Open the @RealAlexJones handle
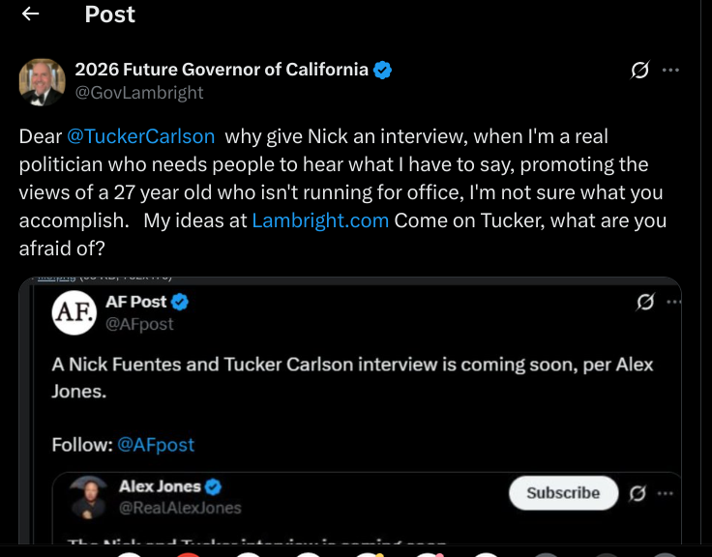 (180, 508)
